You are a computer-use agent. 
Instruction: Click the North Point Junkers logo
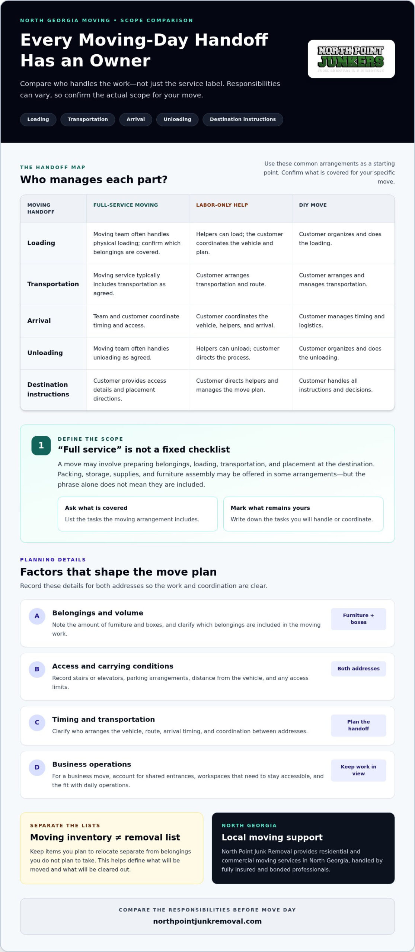(x=351, y=59)
